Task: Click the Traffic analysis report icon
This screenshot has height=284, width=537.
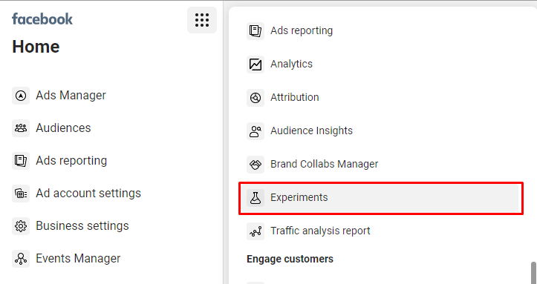Action: pos(256,231)
